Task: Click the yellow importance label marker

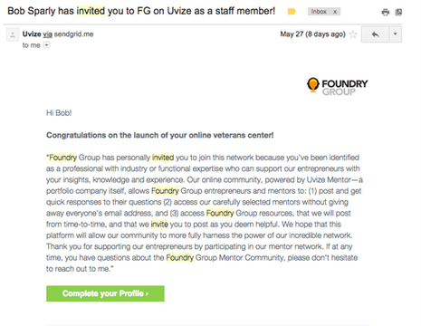Action: [292, 12]
